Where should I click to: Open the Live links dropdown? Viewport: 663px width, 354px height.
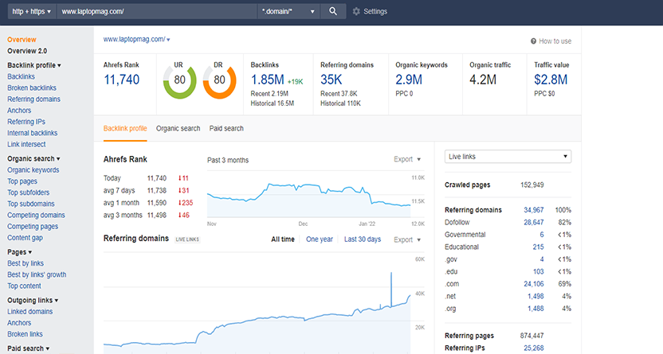click(x=508, y=157)
